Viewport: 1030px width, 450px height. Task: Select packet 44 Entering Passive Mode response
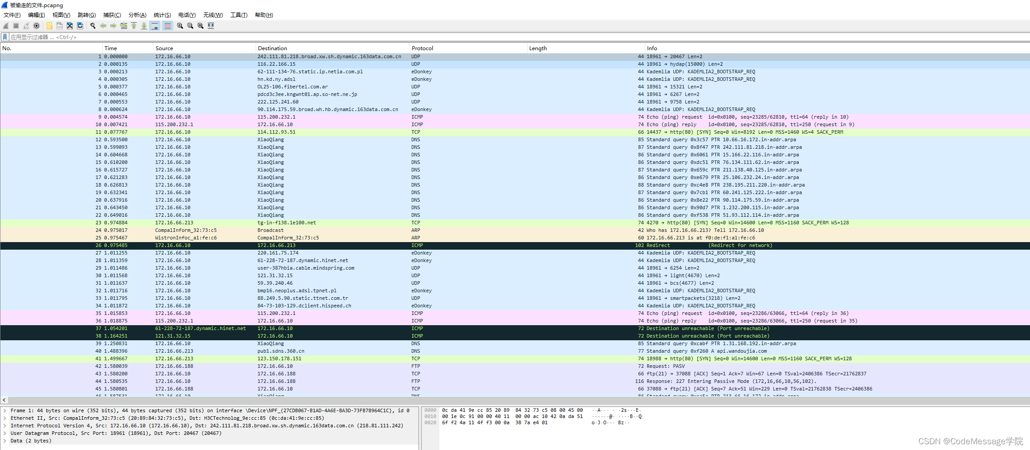[x=515, y=382]
